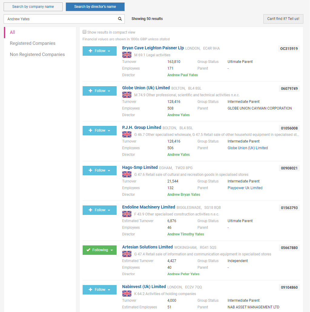This screenshot has height=312, width=310.
Task: Click company number 06079749
Action: pos(289,89)
